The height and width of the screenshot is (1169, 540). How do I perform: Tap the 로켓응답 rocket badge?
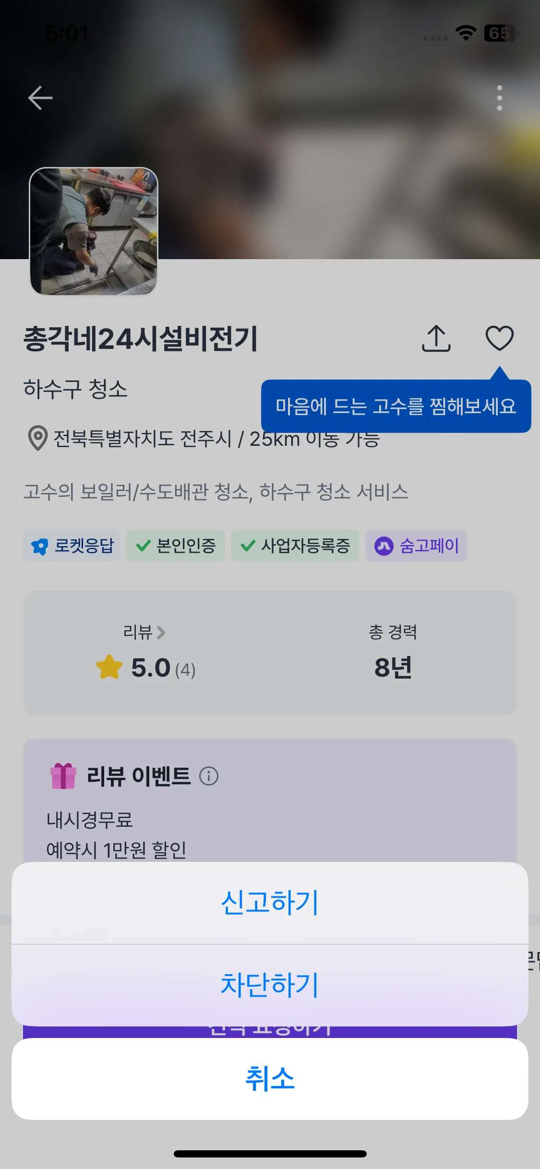click(x=72, y=546)
